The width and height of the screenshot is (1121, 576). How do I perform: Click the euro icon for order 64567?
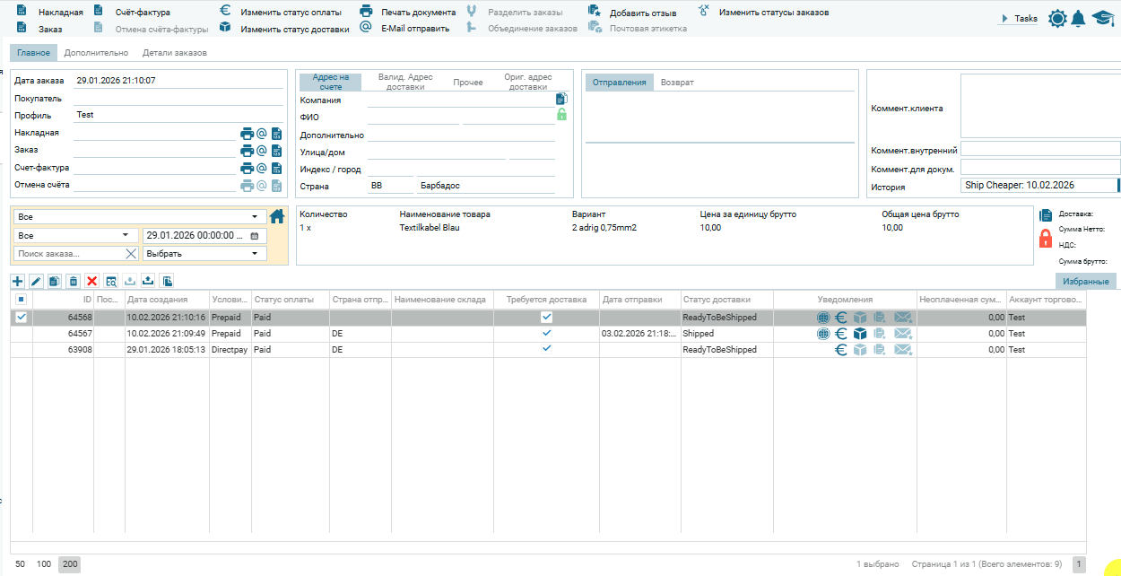841,334
